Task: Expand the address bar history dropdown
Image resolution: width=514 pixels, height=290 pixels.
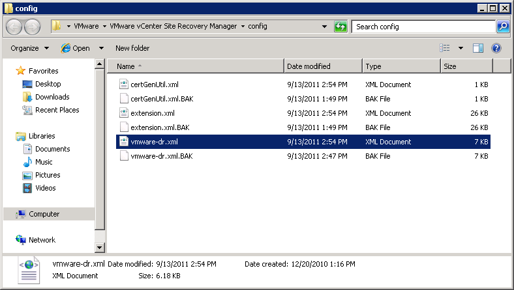Action: [325, 27]
